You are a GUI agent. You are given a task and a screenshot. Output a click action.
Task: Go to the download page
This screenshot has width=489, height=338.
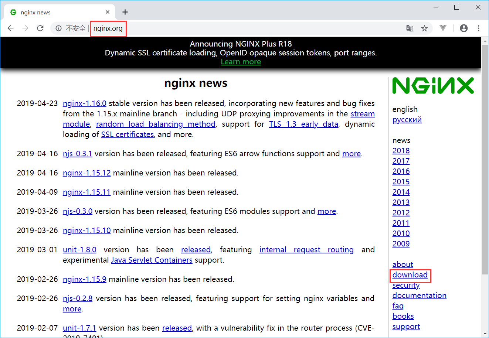click(x=410, y=275)
